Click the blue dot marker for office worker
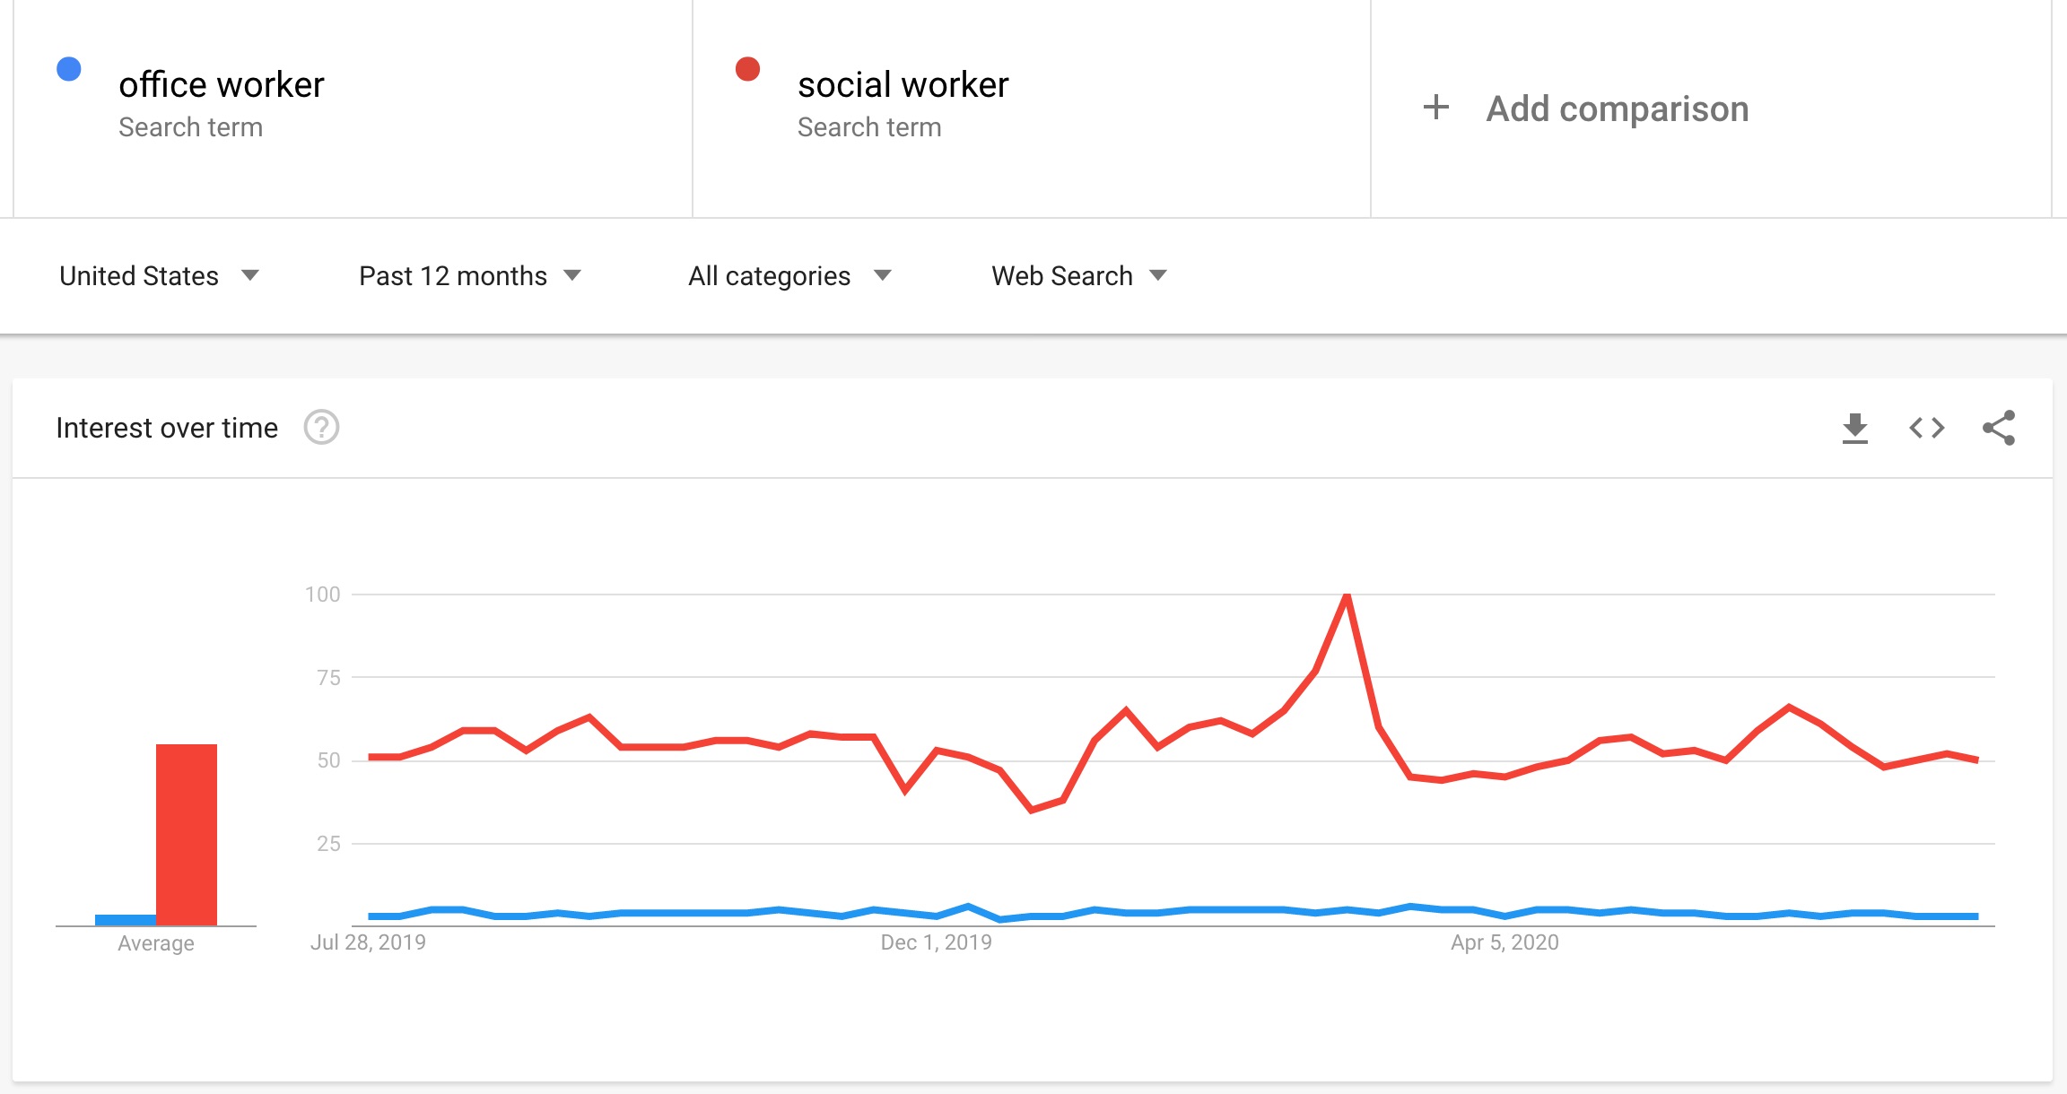The image size is (2067, 1094). pos(67,67)
